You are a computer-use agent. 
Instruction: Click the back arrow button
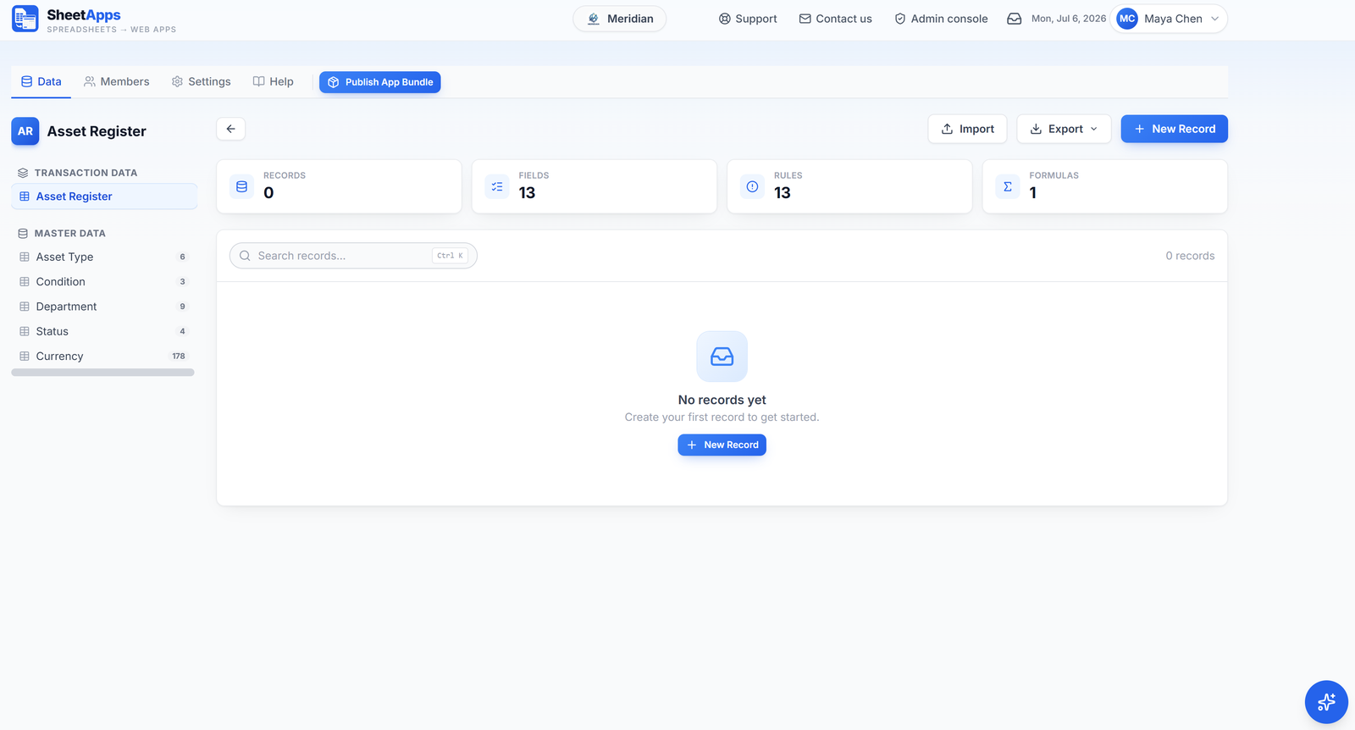coord(231,129)
